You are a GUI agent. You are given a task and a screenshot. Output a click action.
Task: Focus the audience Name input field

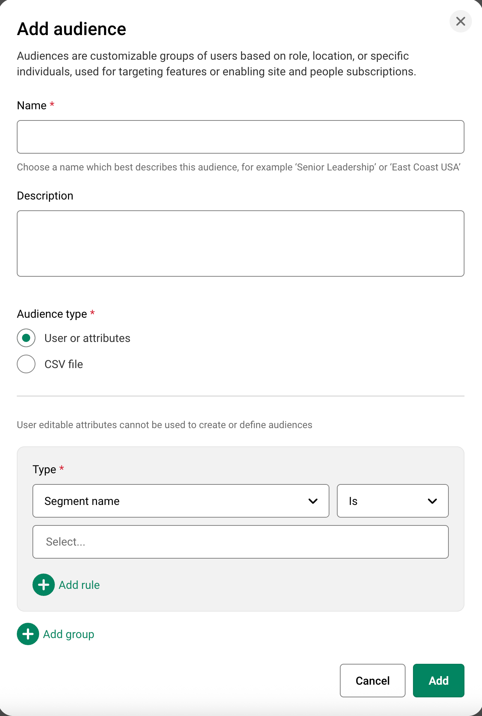coord(240,137)
